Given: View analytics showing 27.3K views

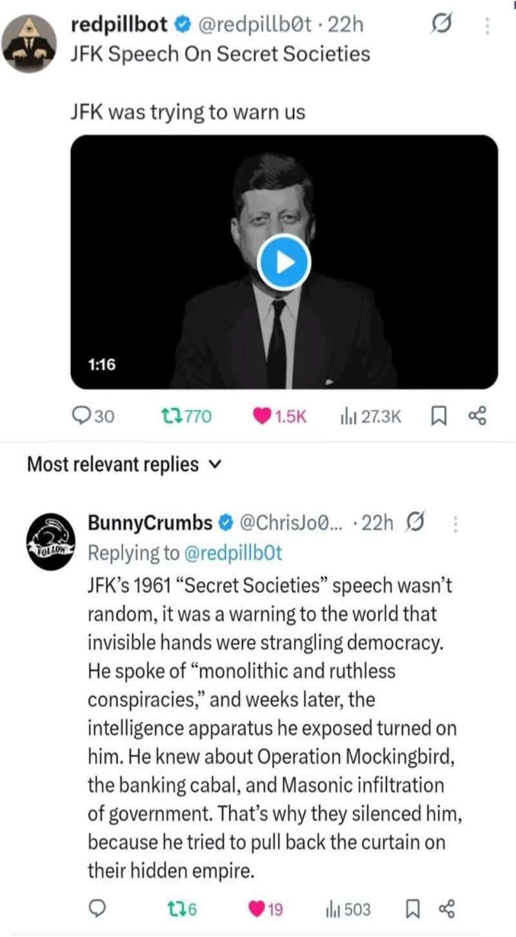Looking at the screenshot, I should [x=347, y=417].
